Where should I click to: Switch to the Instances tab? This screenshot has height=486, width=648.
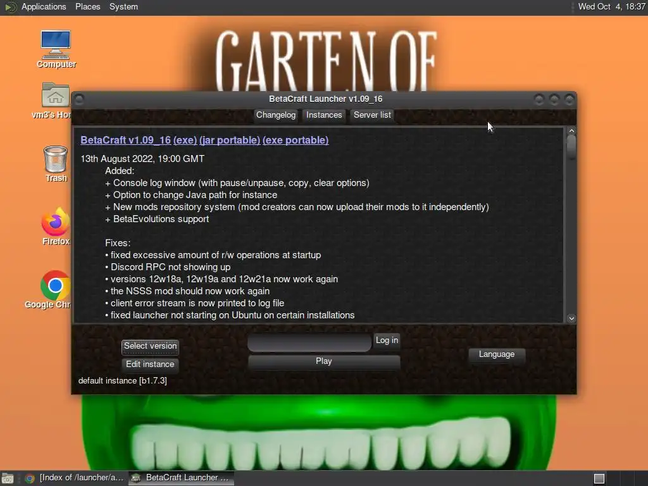(x=324, y=115)
